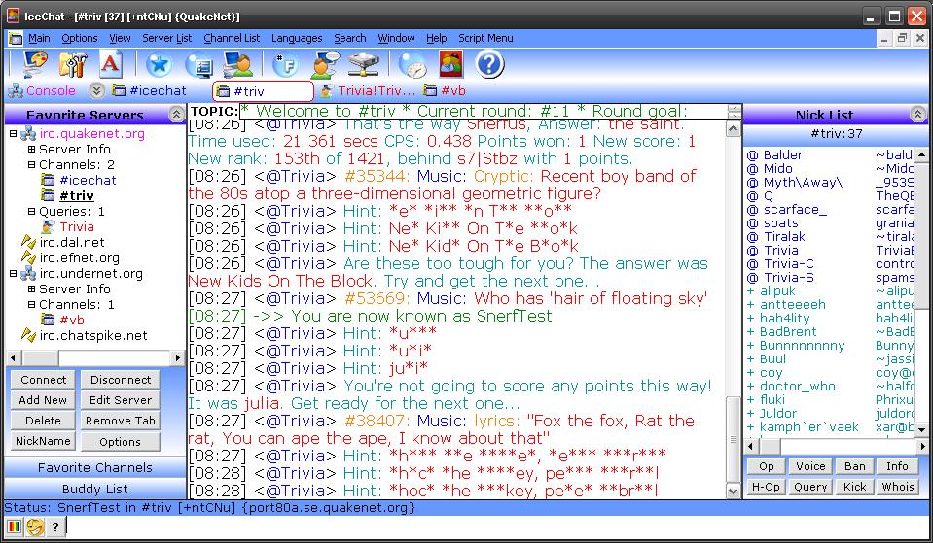The height and width of the screenshot is (543, 933).
Task: Select the Trivia query in server tree
Action: (77, 227)
